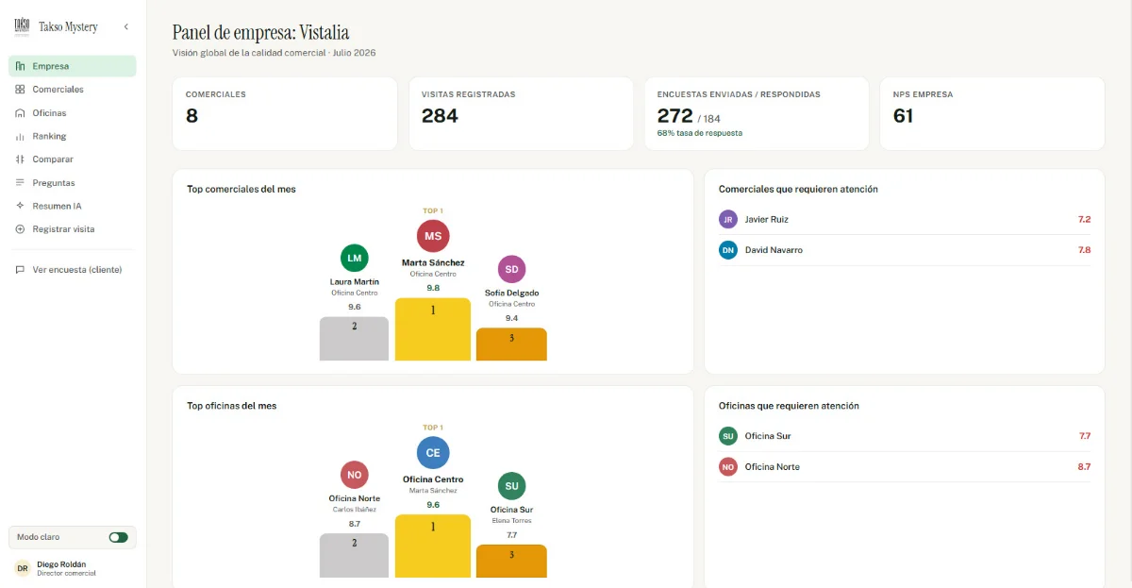Toggle the Modo claro switch
This screenshot has height=588, width=1132.
[x=118, y=537]
